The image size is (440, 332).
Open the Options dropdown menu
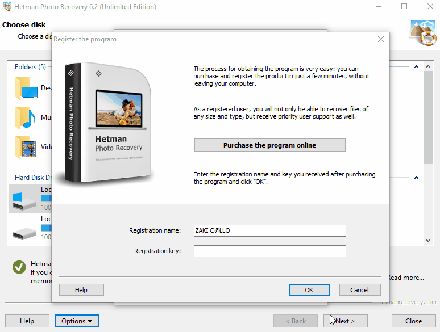(x=77, y=321)
